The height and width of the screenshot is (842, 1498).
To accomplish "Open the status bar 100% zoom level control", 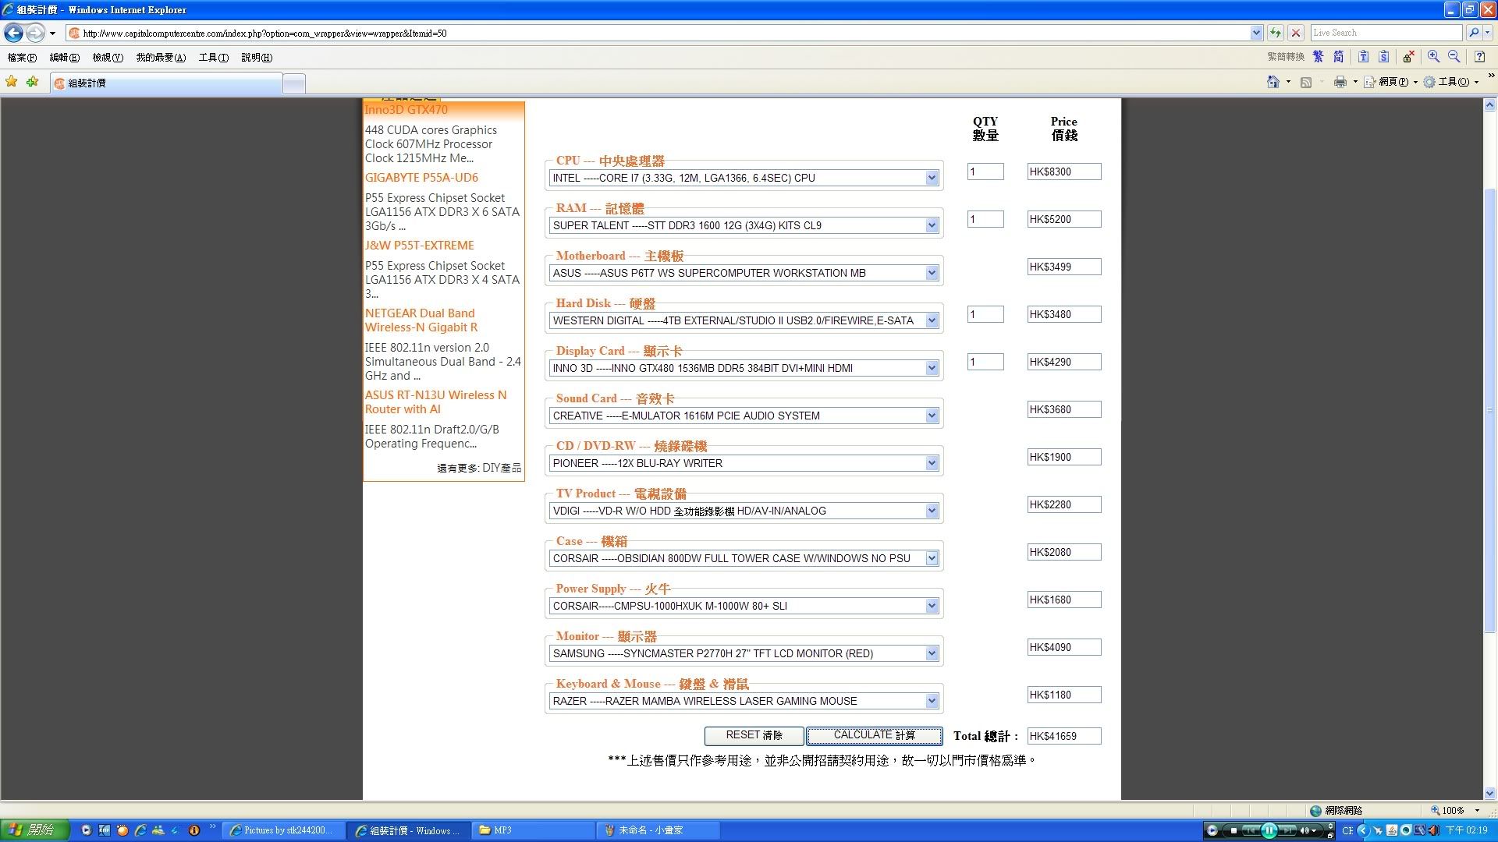I will (x=1456, y=811).
